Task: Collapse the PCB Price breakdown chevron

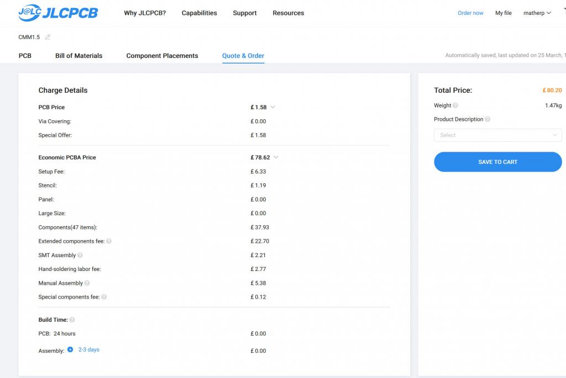Action: coord(273,107)
